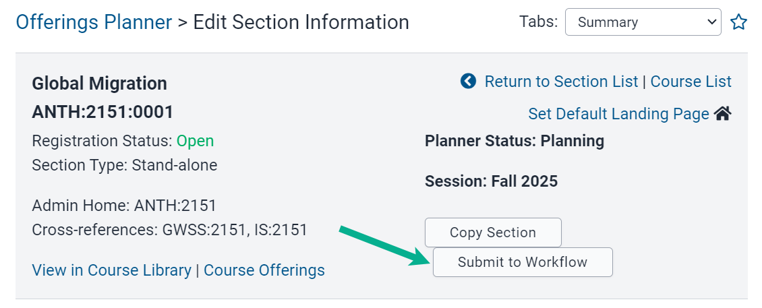Click the green Open registration status
The image size is (762, 308).
pos(195,141)
